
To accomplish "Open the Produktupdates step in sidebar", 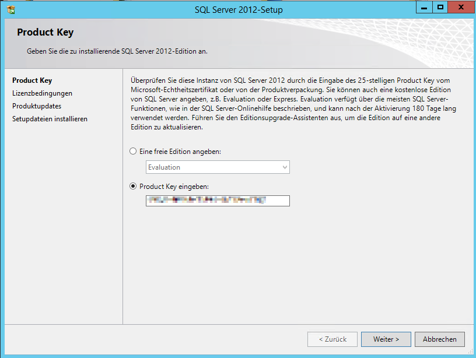I will point(37,106).
